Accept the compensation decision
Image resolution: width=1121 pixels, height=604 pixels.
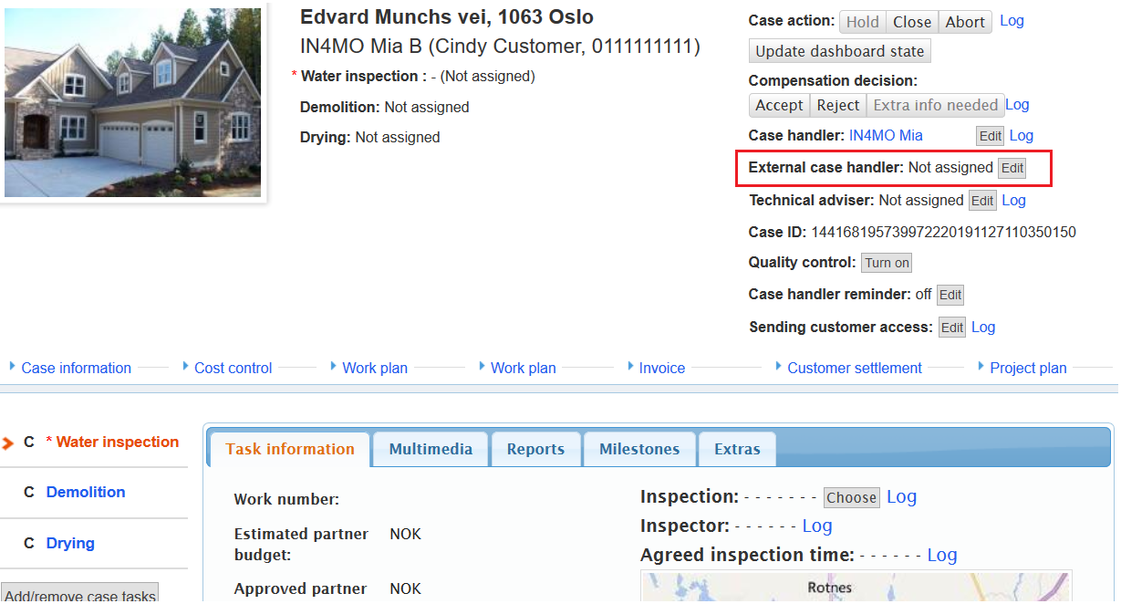(x=779, y=106)
